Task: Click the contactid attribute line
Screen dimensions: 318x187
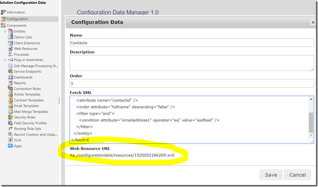Action: click(107, 100)
